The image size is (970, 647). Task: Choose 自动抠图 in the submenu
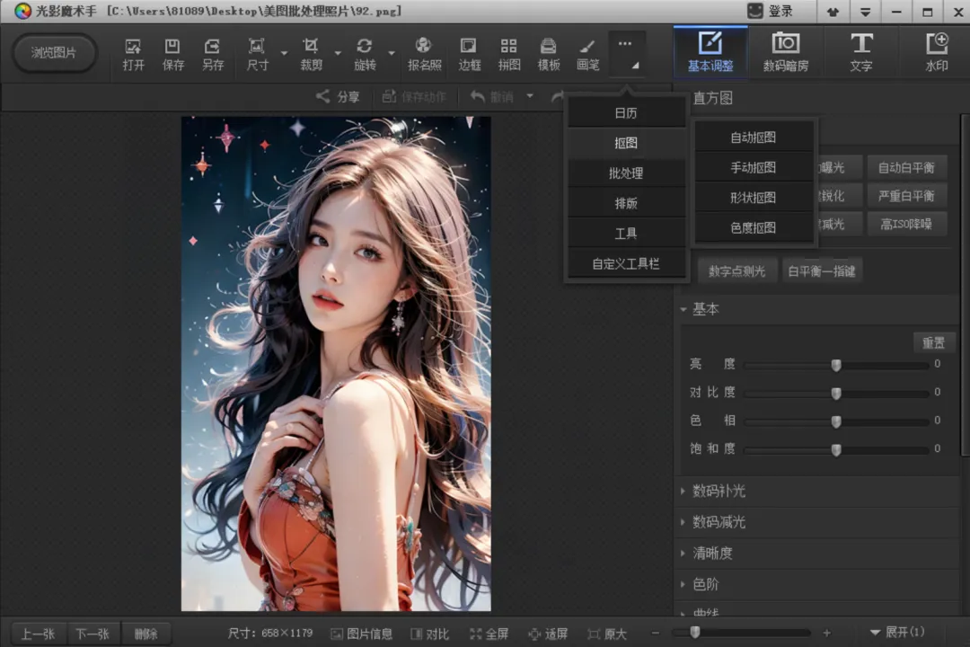pyautogui.click(x=754, y=137)
